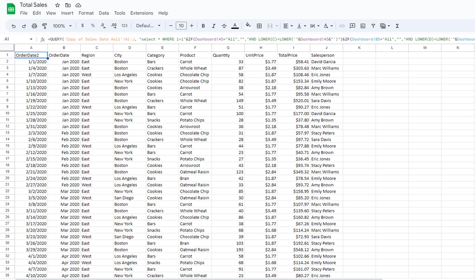Open the Edit menu
Screen dimensions: 475x280
37,13
